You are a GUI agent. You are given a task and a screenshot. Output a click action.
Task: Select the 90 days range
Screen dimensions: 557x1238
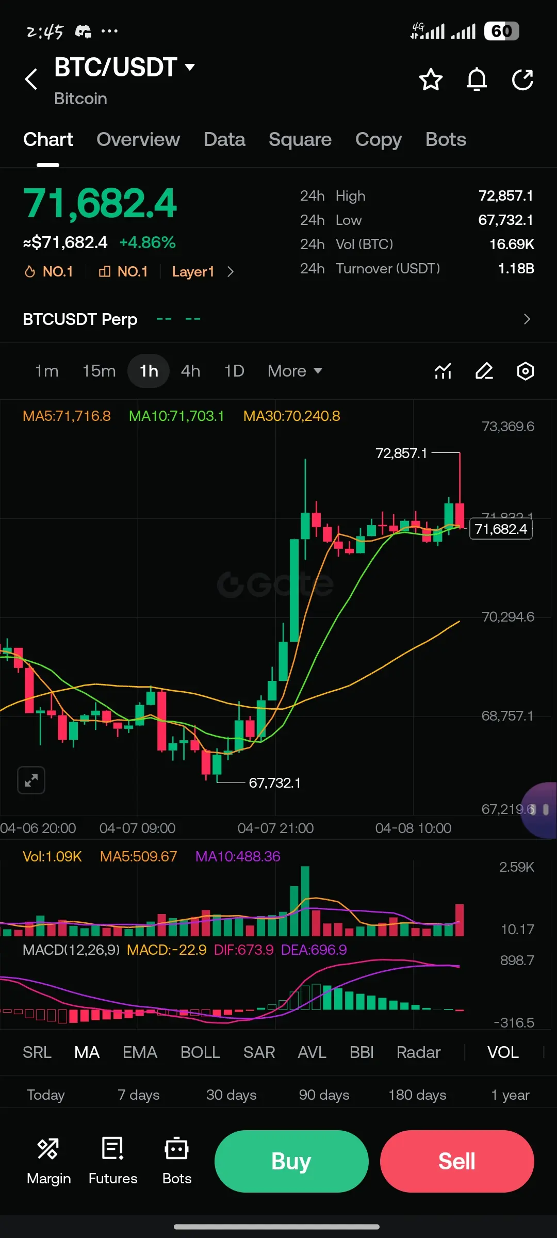tap(324, 1095)
